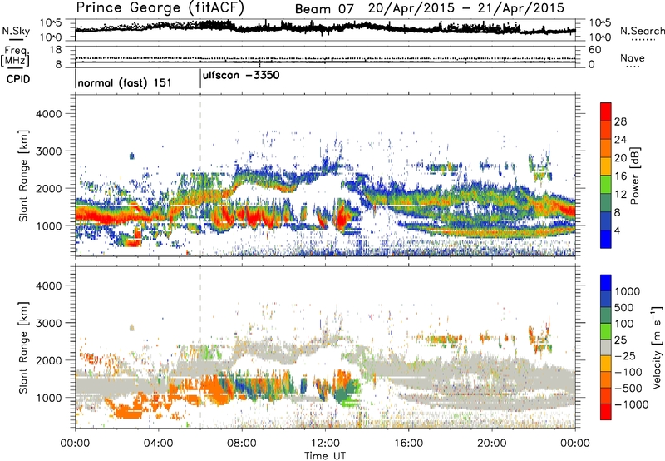
Task: Click the '12:00' time axis tick label
Action: pyautogui.click(x=325, y=444)
